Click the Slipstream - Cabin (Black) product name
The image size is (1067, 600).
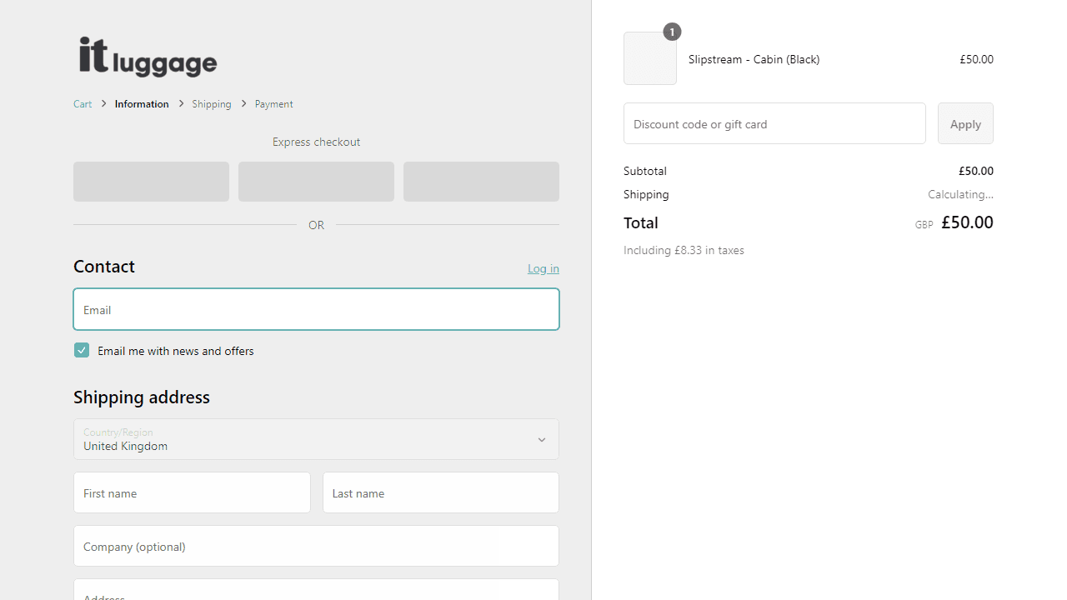[754, 59]
